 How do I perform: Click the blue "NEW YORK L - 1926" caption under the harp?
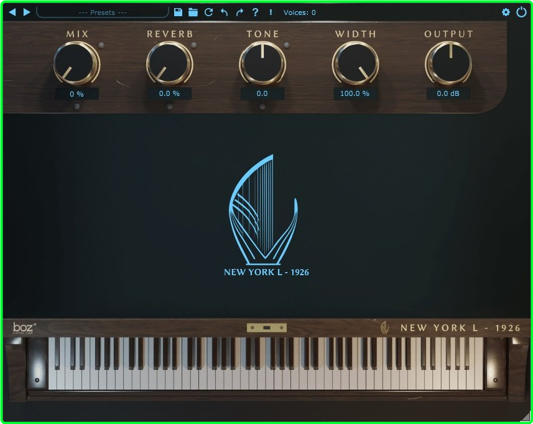tap(266, 272)
